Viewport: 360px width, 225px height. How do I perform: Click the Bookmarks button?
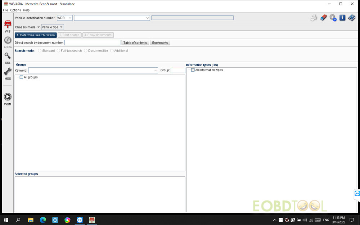tap(160, 43)
